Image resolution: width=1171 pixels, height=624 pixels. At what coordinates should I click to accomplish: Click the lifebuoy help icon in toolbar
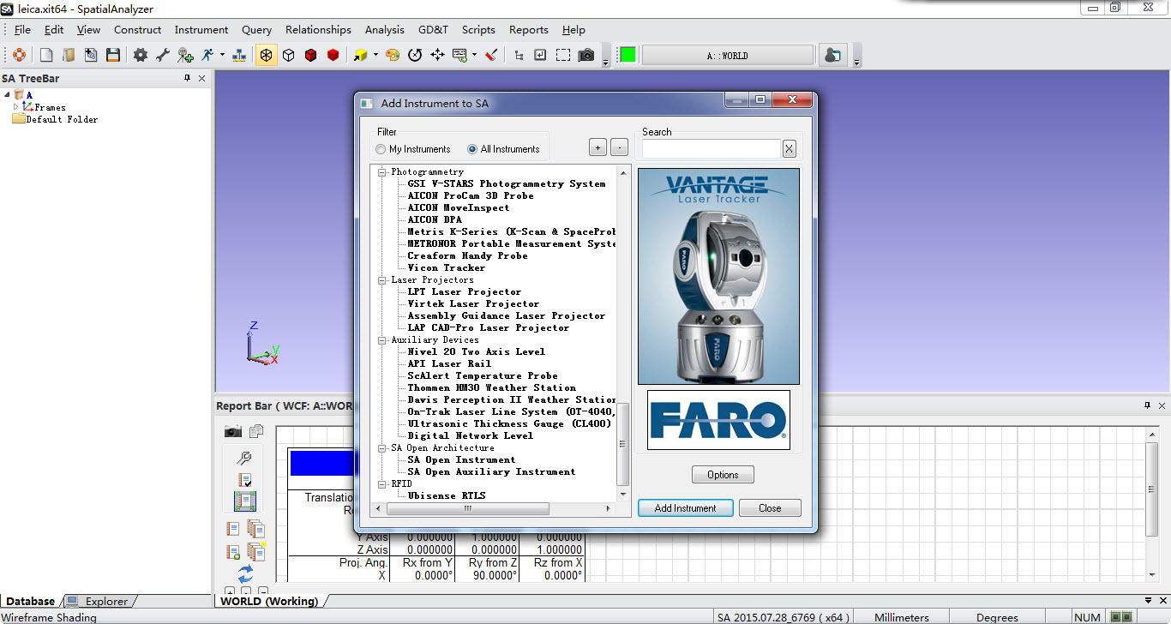click(19, 55)
